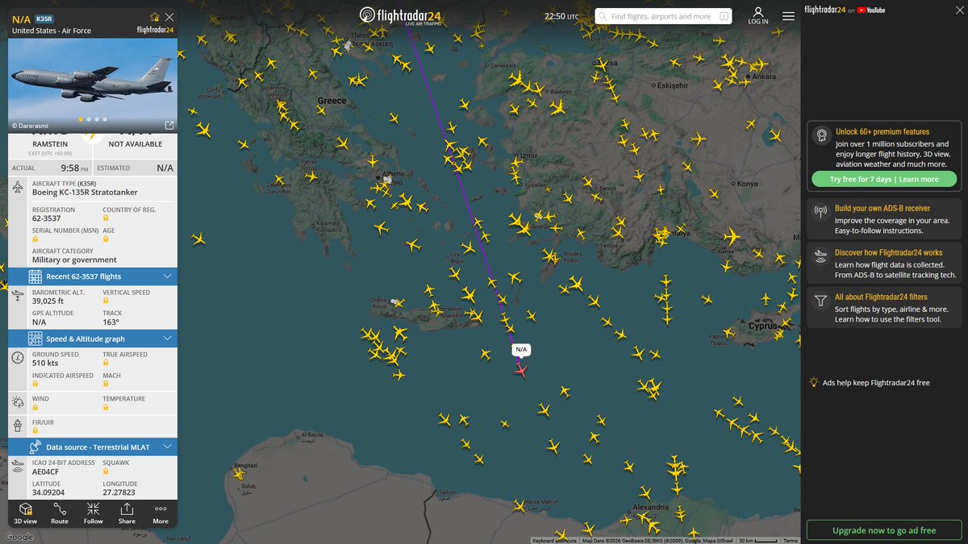Open Discover how Flightradar24 works
The width and height of the screenshot is (968, 544).
click(x=888, y=252)
